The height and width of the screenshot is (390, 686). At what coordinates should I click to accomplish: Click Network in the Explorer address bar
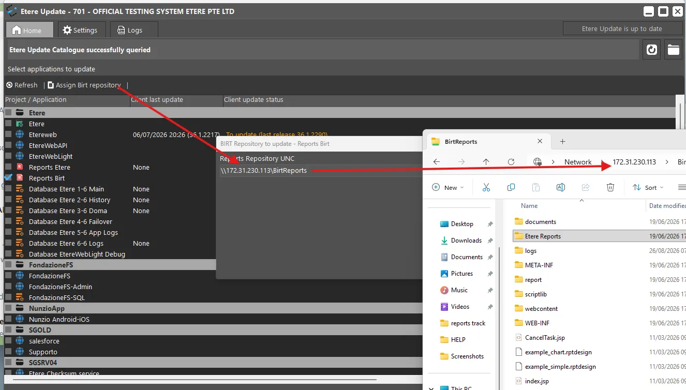578,162
